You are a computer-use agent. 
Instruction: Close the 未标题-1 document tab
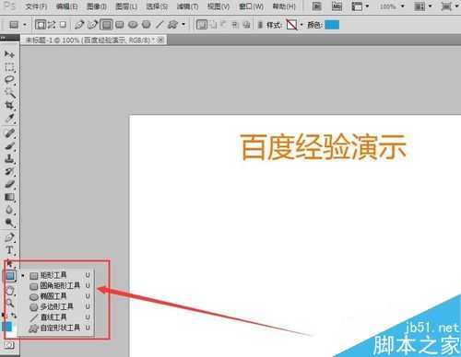(160, 40)
